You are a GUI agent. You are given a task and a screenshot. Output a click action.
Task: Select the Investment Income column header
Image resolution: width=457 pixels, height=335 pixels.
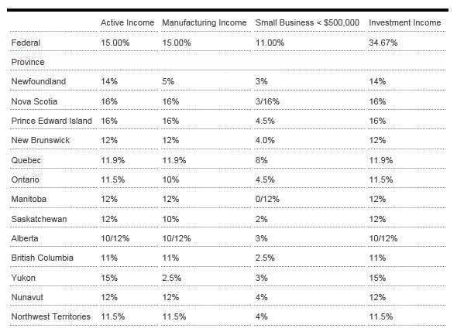click(405, 22)
